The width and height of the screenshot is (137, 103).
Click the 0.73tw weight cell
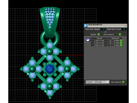[x=116, y=43]
